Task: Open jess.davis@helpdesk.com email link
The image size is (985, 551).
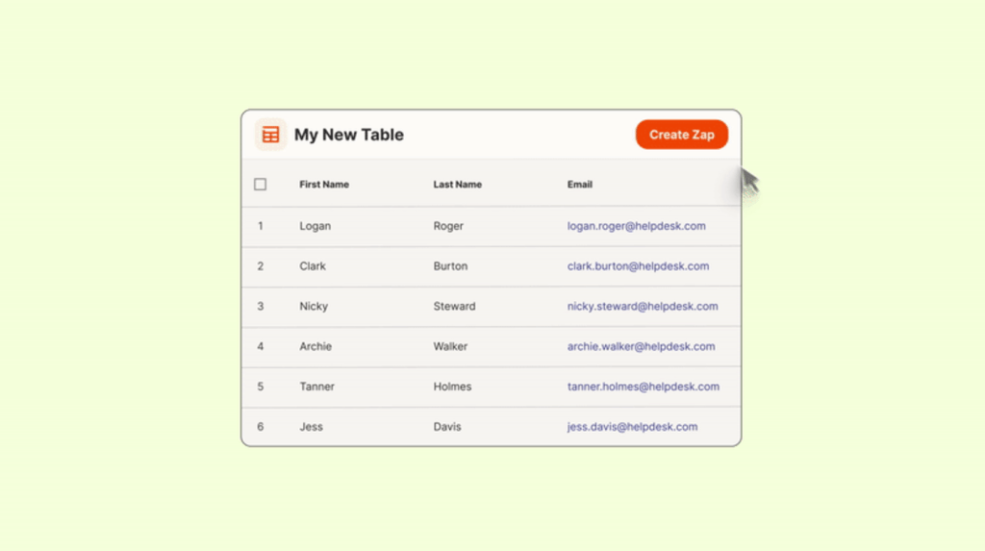Action: click(x=632, y=427)
